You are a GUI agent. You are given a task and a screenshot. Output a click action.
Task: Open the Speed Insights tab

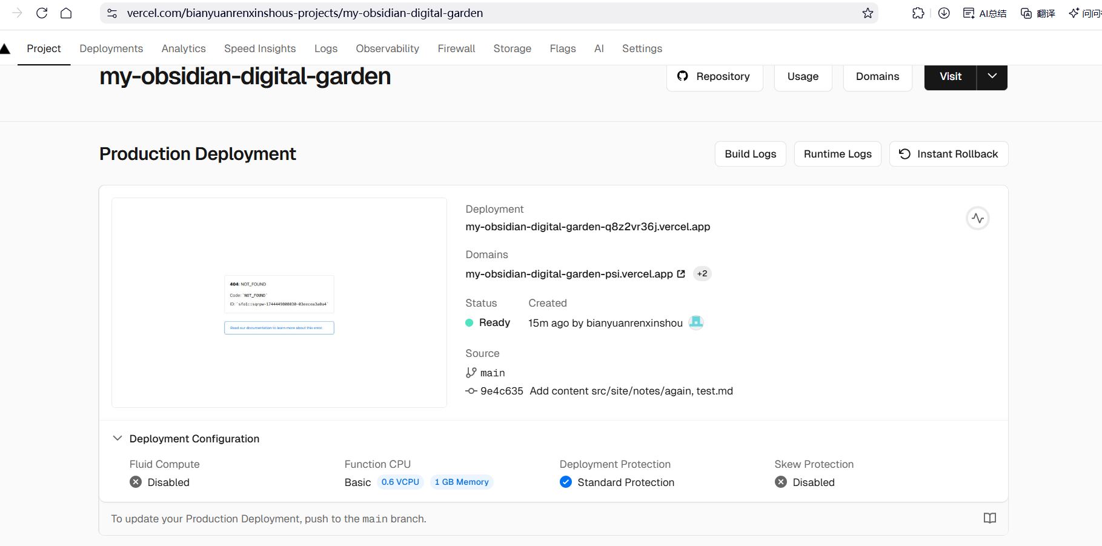point(260,48)
